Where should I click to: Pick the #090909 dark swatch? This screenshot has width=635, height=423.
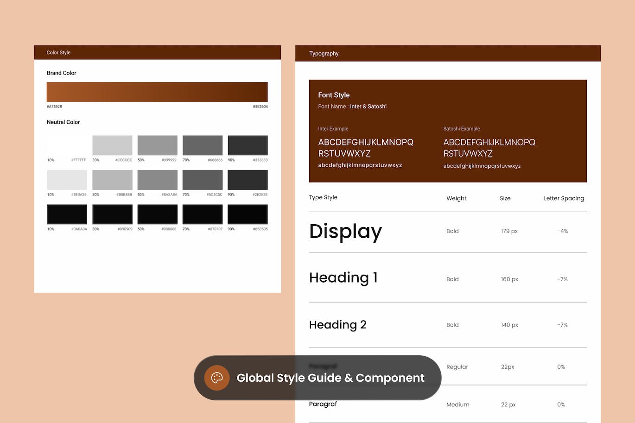coord(112,215)
